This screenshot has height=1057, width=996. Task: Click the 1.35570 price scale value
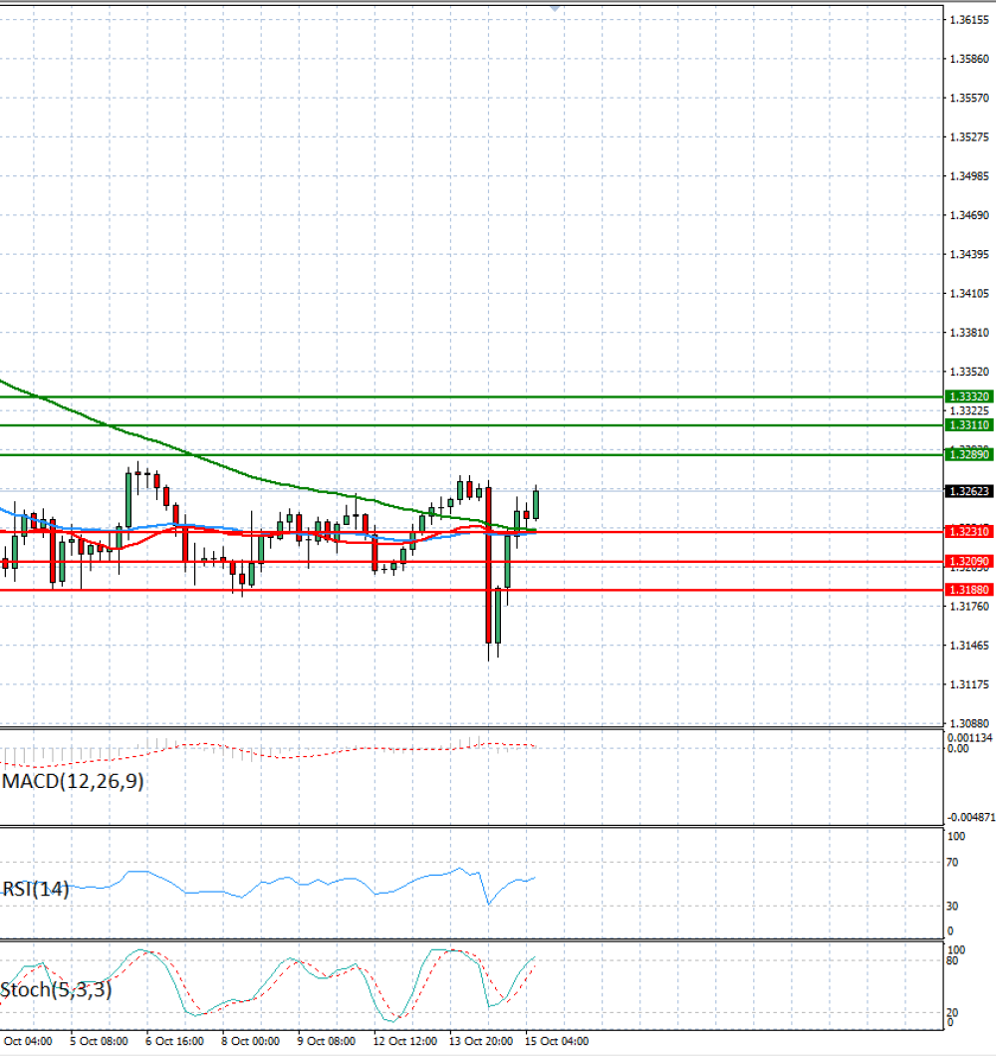(x=969, y=99)
